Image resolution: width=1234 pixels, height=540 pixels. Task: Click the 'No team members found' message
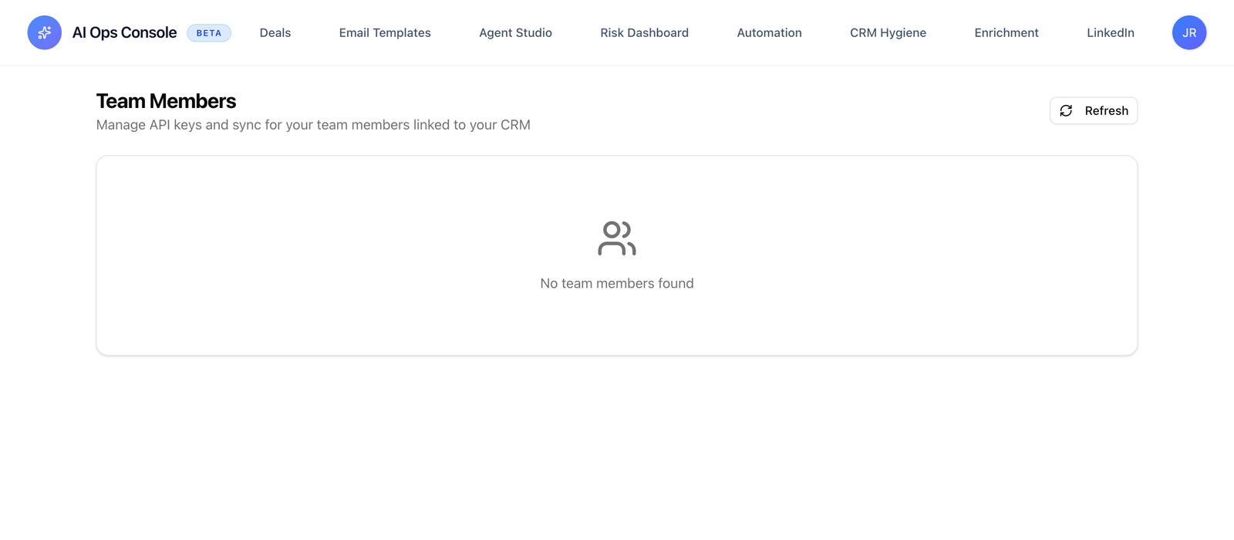pyautogui.click(x=617, y=283)
